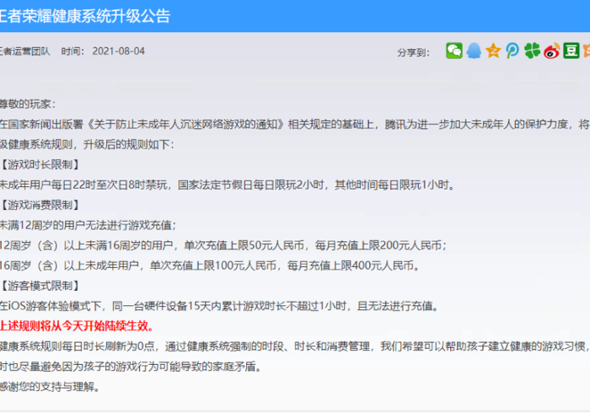This screenshot has height=413, width=590.
Task: Click the author name 王者运营团队
Action: point(24,51)
